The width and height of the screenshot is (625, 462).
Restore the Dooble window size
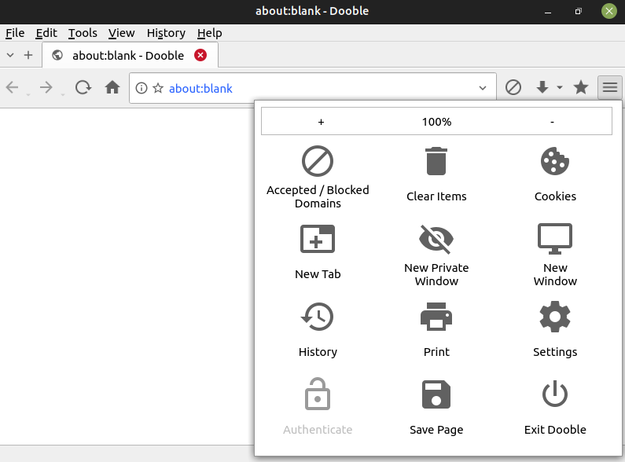[x=579, y=12]
